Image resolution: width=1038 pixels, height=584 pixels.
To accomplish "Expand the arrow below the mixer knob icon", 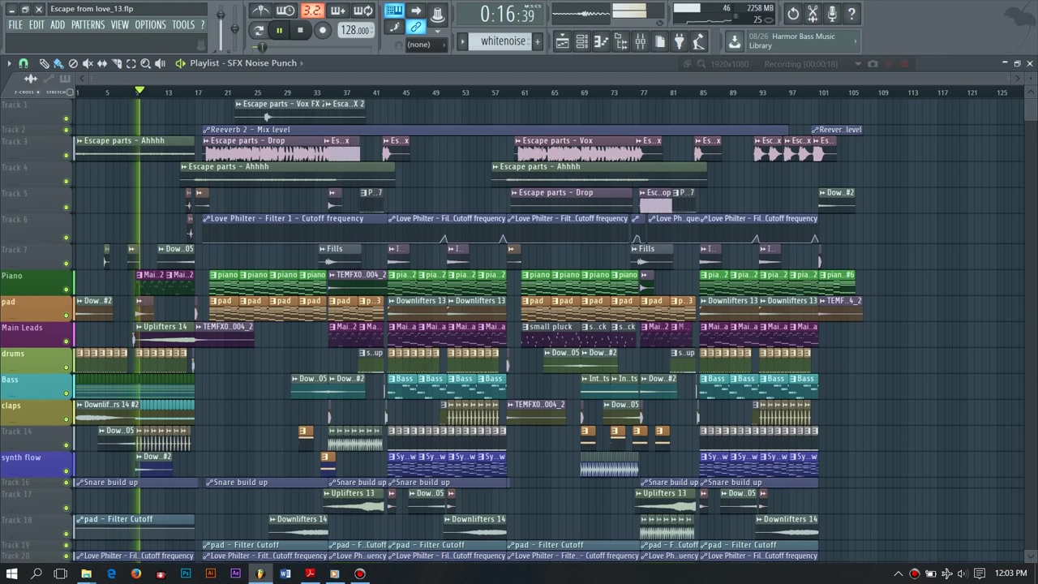I will pyautogui.click(x=437, y=31).
